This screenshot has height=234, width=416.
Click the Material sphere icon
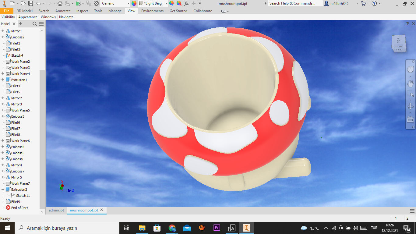(96, 3)
